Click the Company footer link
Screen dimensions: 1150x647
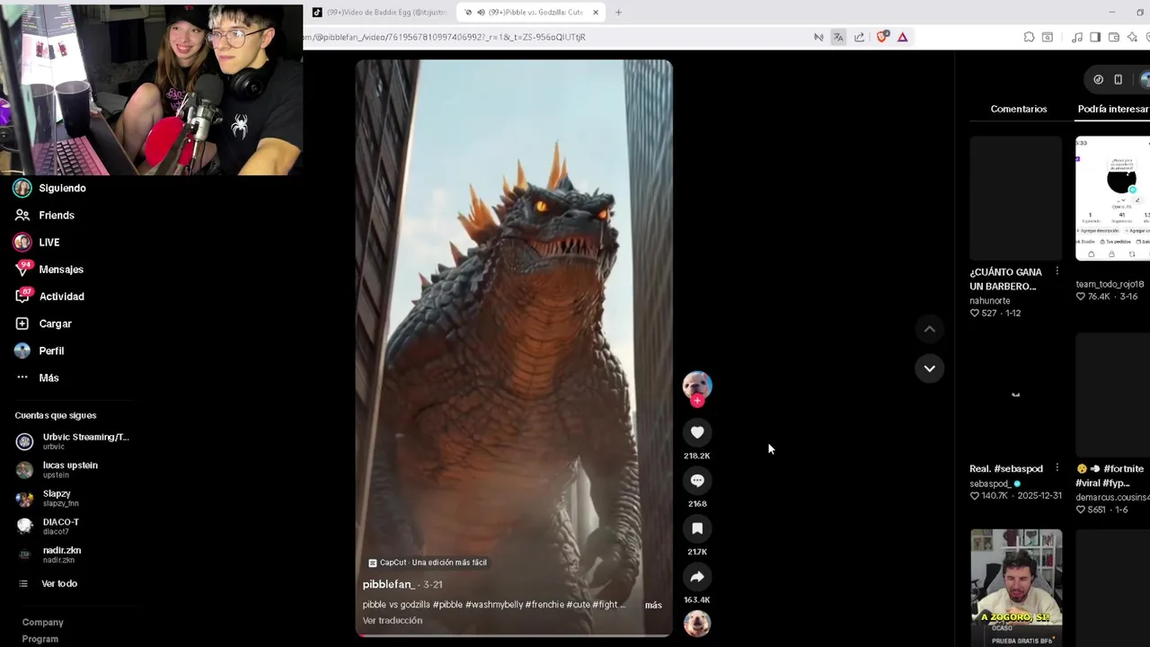coord(42,622)
